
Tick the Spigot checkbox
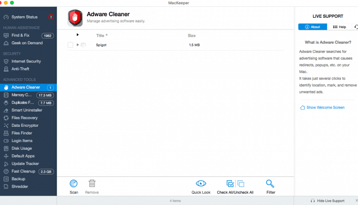(70, 45)
